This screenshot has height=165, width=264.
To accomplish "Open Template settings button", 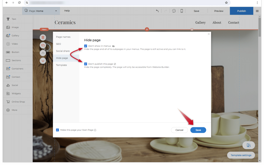I will [x=241, y=155].
